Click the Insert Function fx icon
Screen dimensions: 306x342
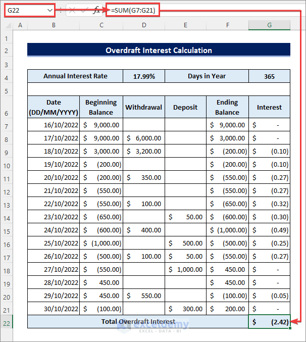coord(96,10)
